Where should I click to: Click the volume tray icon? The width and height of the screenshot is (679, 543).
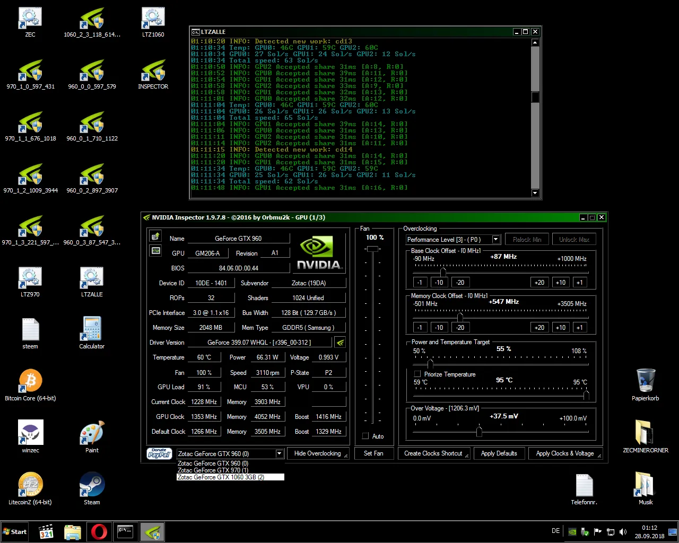pos(623,532)
